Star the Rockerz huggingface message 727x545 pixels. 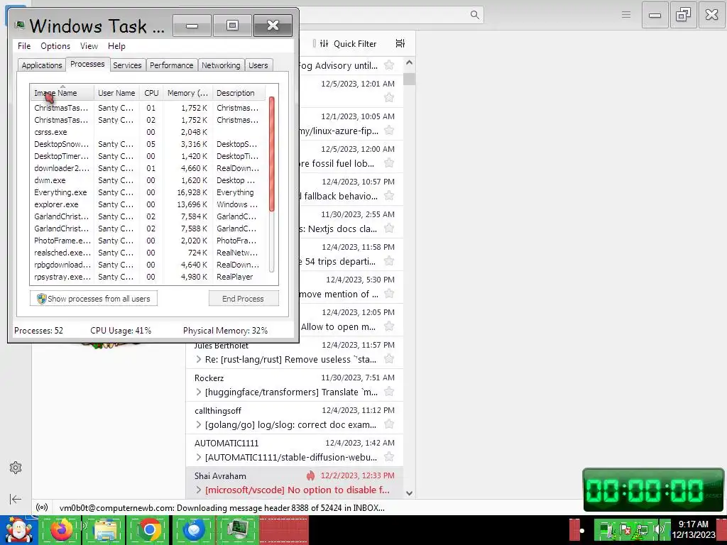tap(389, 392)
